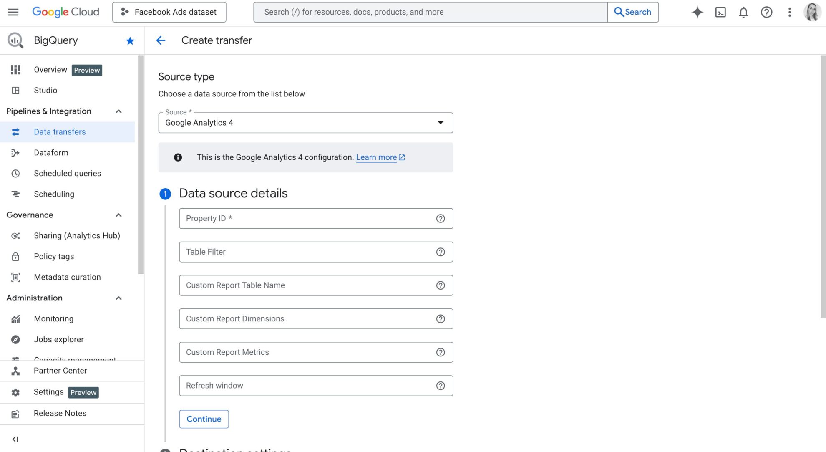Click the Partner Center icon
This screenshot has height=452, width=826.
point(15,371)
